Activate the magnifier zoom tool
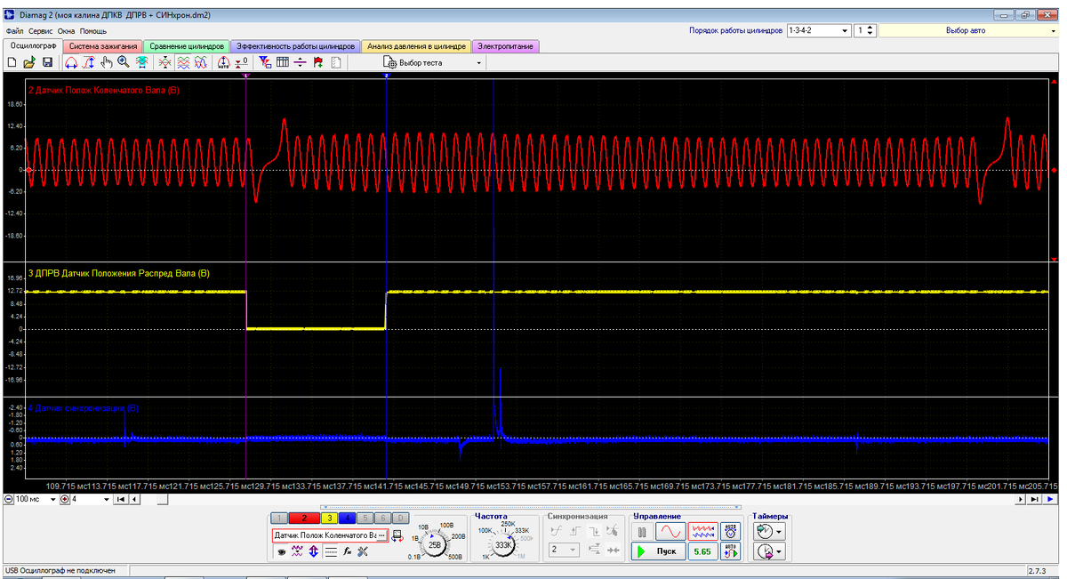The image size is (1067, 579). tap(124, 62)
